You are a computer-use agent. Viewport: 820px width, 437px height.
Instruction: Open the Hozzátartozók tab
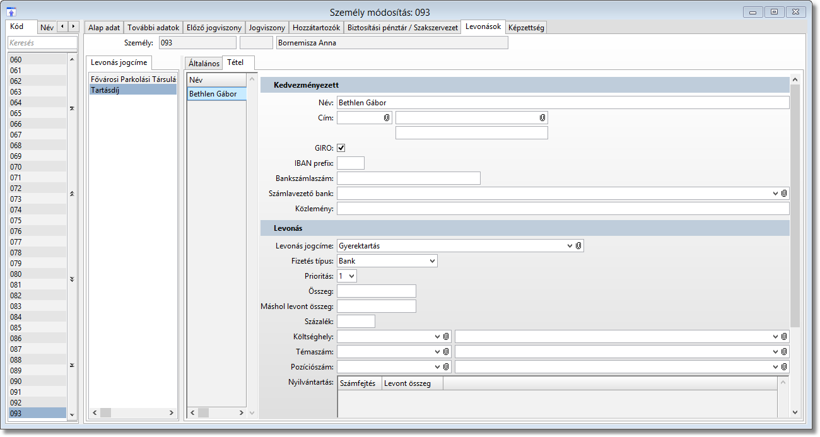point(316,28)
